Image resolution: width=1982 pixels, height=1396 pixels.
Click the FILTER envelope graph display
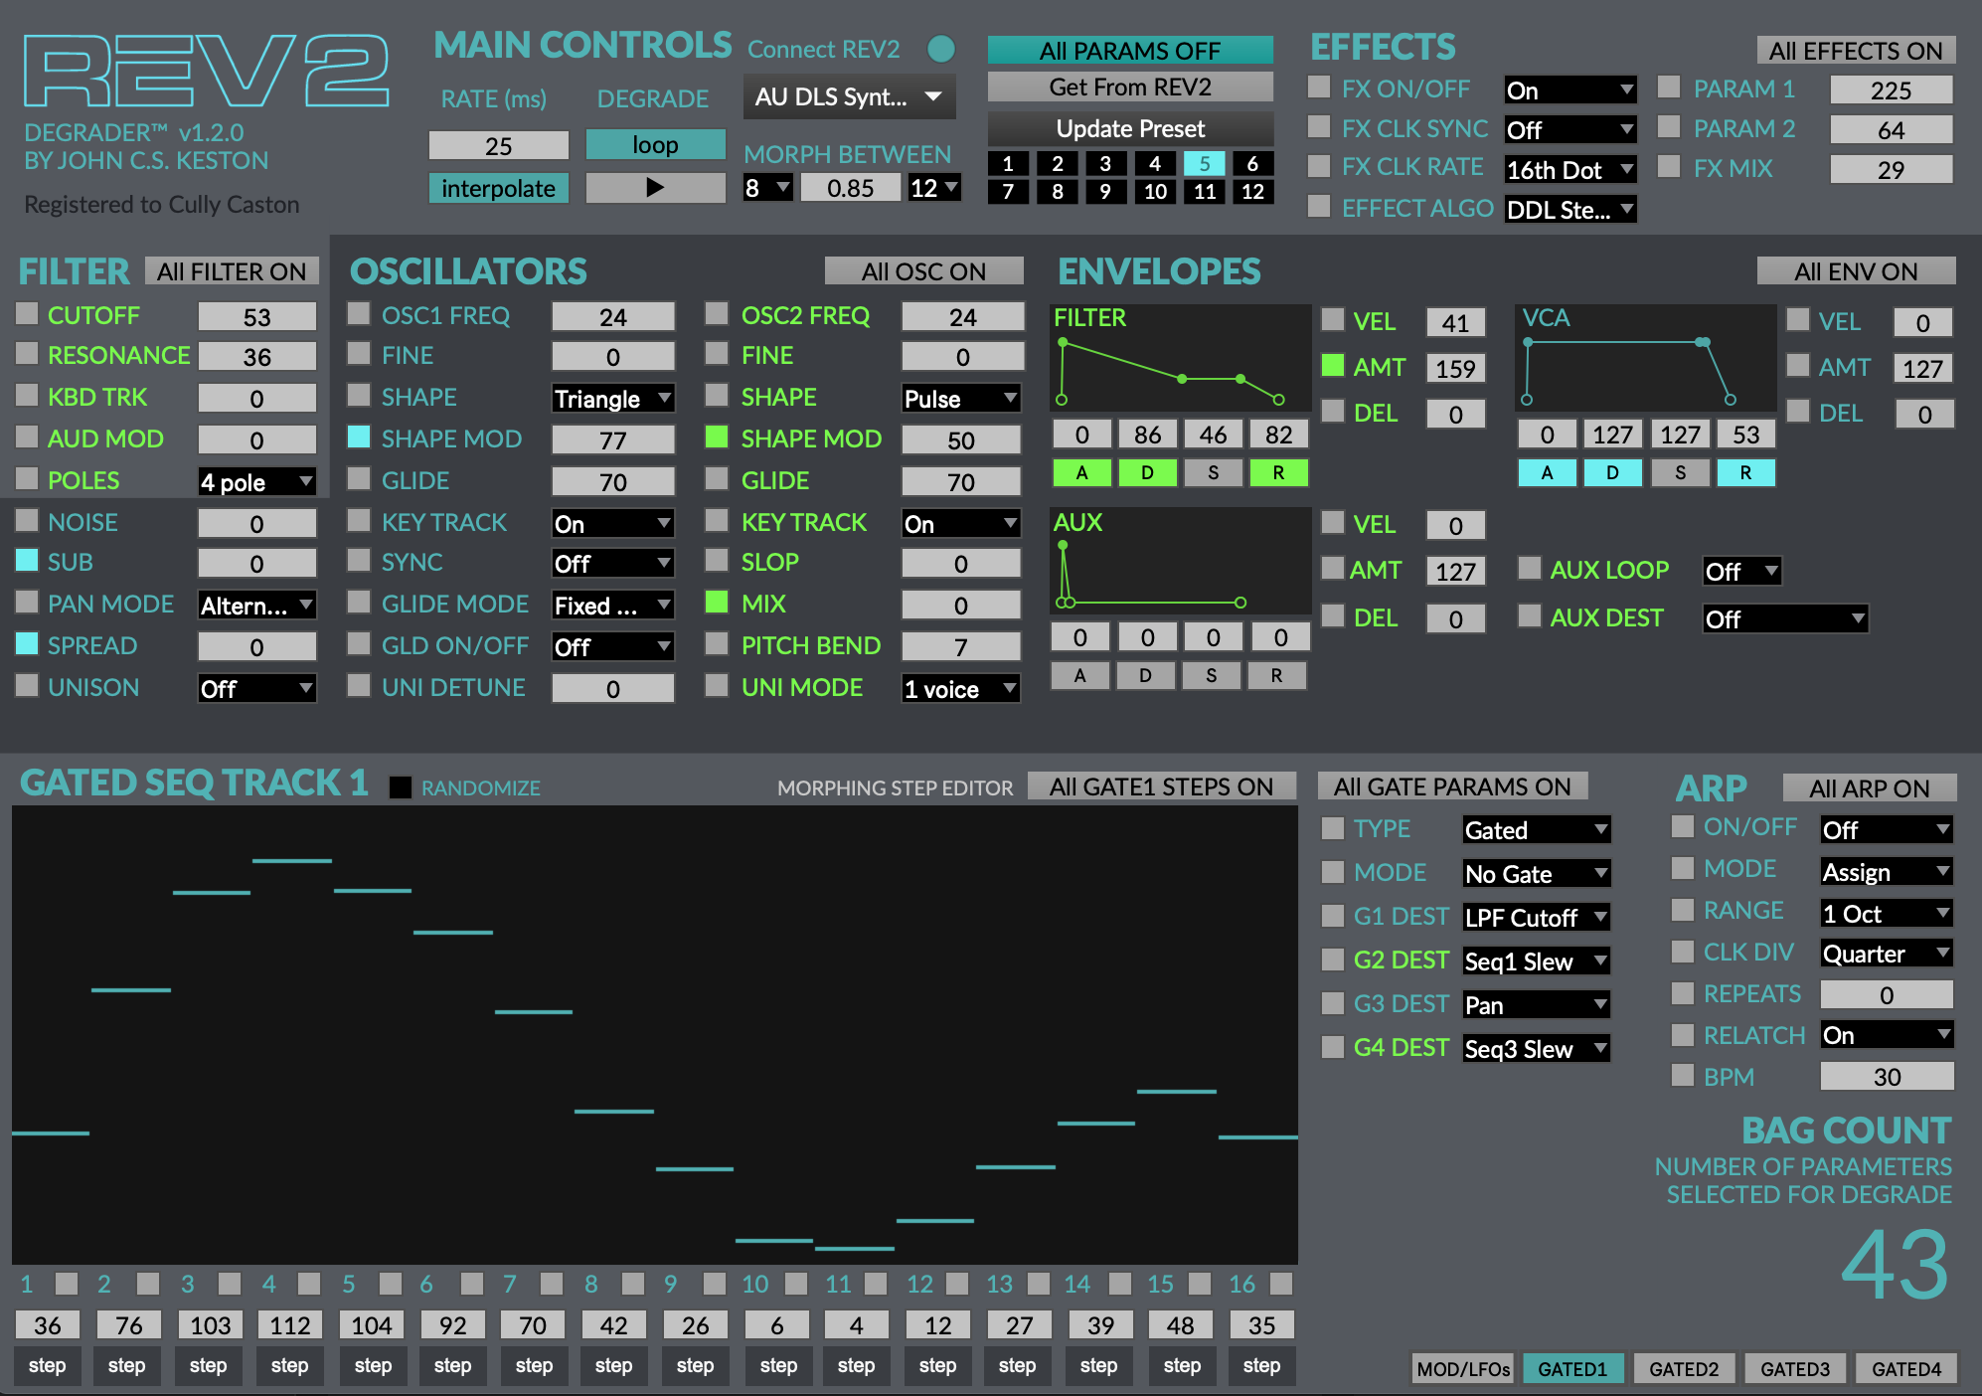tap(1180, 358)
